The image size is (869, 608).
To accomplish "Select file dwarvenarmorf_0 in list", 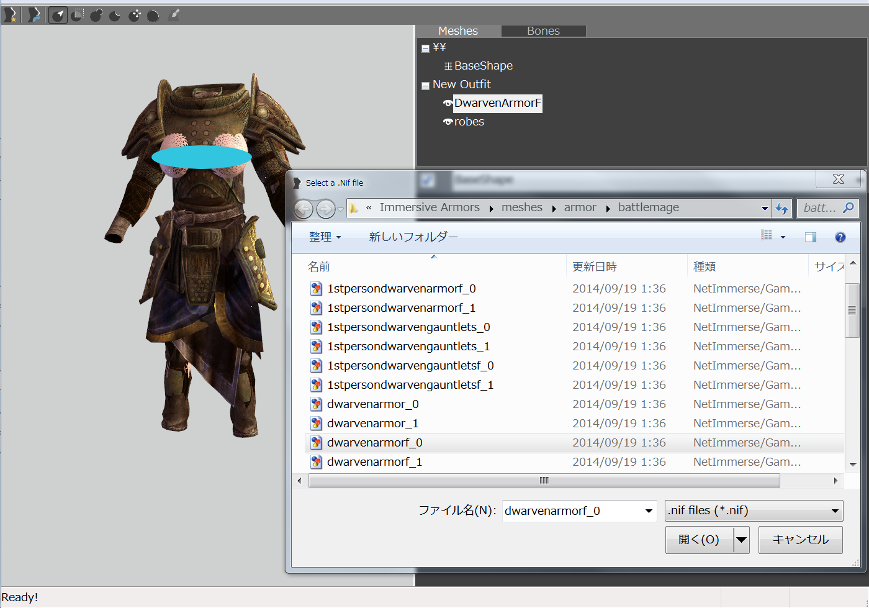I will (574, 442).
